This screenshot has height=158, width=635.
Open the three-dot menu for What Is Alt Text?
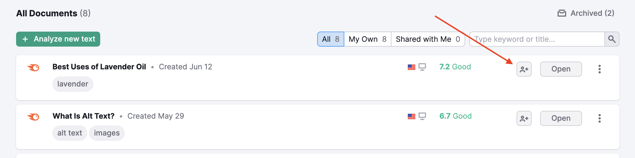click(x=600, y=118)
